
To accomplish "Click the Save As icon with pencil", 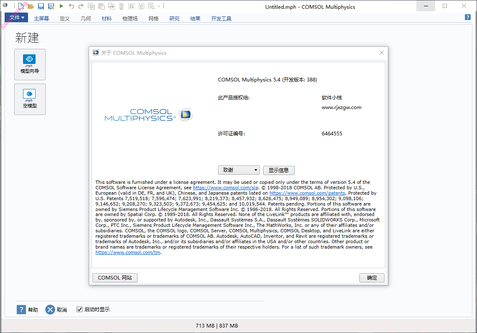I will click(51, 6).
